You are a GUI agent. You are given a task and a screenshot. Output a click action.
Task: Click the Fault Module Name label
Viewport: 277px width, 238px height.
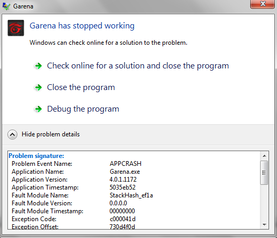coord(40,195)
